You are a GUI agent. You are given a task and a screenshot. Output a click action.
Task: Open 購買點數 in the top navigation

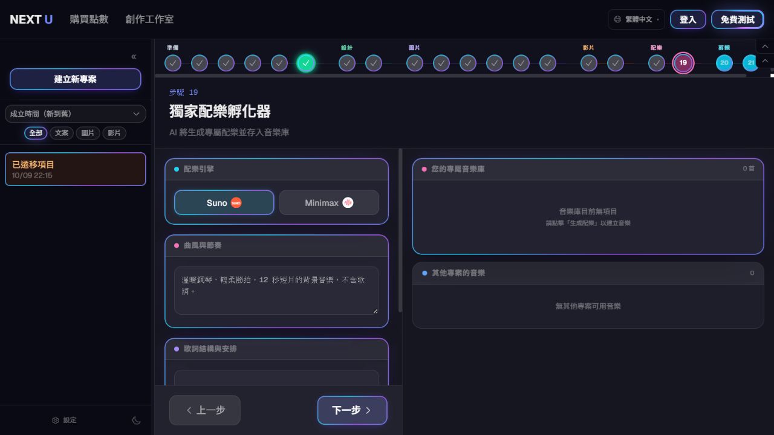(89, 19)
